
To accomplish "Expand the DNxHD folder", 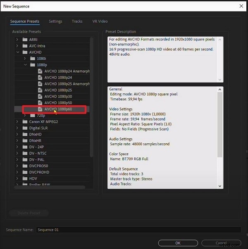I will 17,134.
